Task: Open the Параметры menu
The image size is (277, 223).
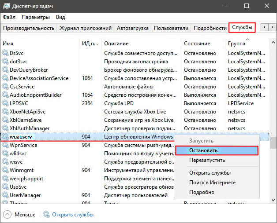Action: click(x=36, y=17)
